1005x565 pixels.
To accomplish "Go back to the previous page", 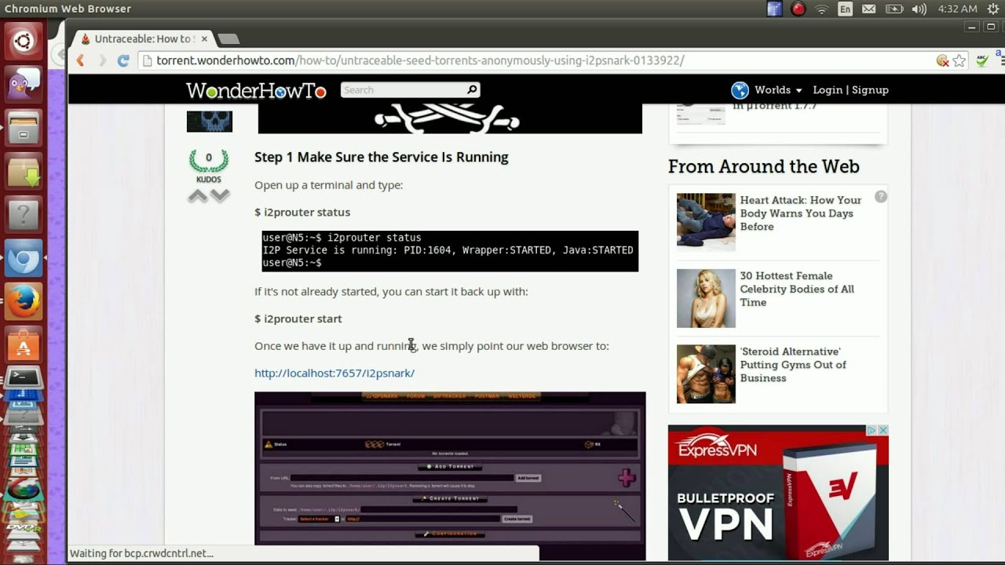I will pos(80,60).
